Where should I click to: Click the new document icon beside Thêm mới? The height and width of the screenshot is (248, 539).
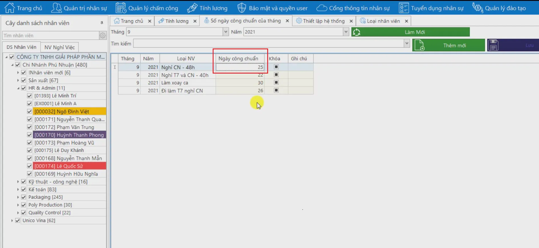point(419,45)
